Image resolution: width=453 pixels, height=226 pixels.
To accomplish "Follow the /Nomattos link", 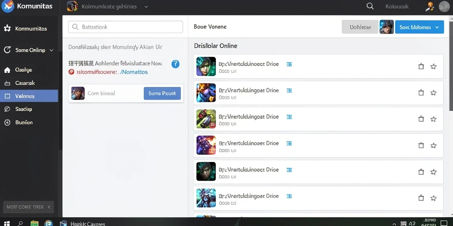I will [134, 72].
